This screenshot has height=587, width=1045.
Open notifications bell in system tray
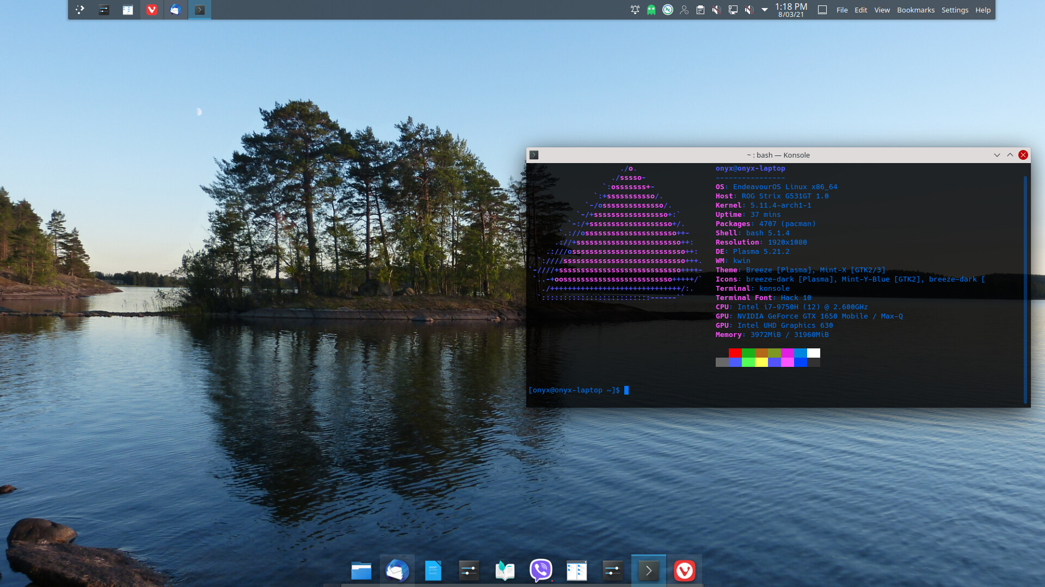point(635,10)
